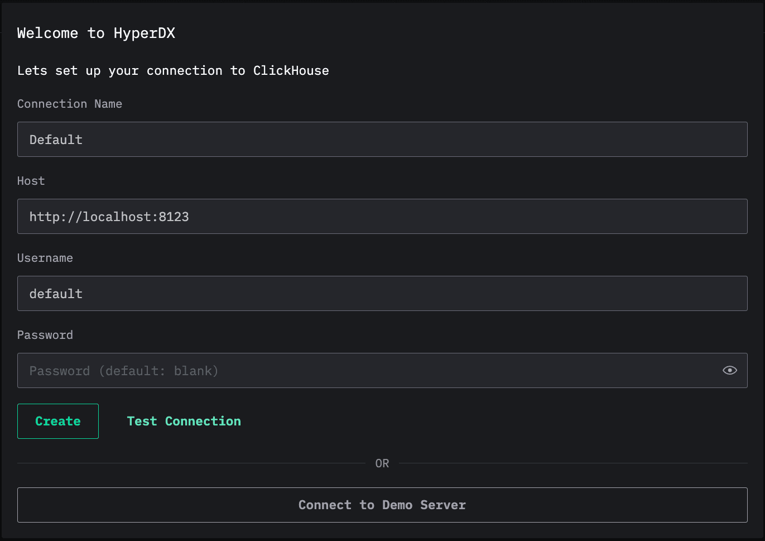Screen dimensions: 765x541
Task: Click the Default value in Connection Name
Action: pos(56,139)
